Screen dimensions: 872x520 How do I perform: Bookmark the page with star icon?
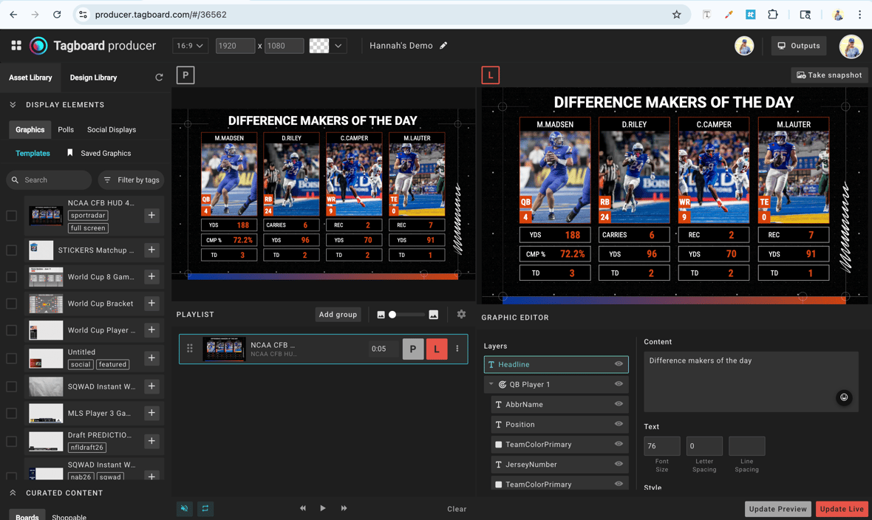point(676,15)
